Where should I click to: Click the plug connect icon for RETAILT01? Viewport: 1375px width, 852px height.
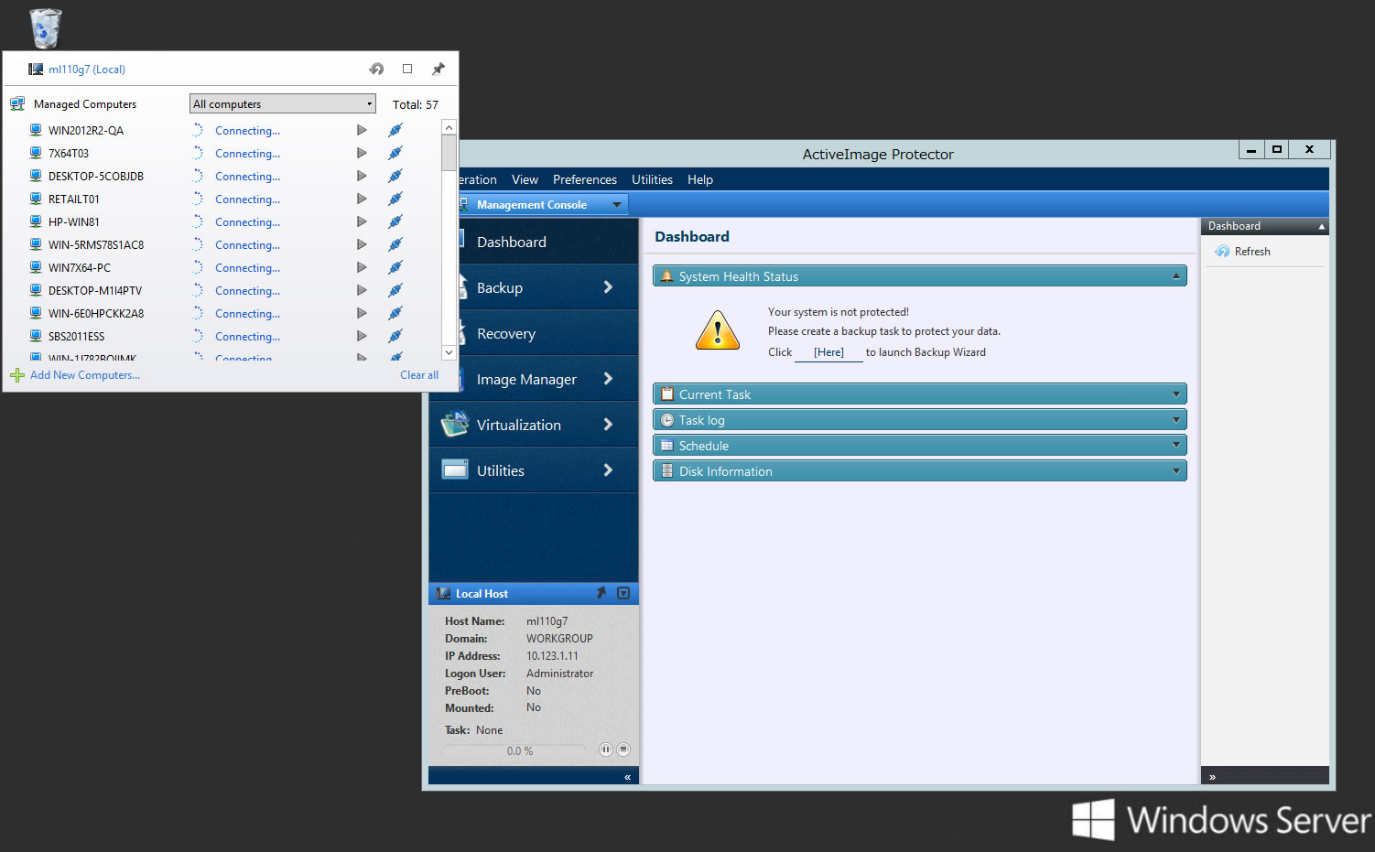point(395,199)
